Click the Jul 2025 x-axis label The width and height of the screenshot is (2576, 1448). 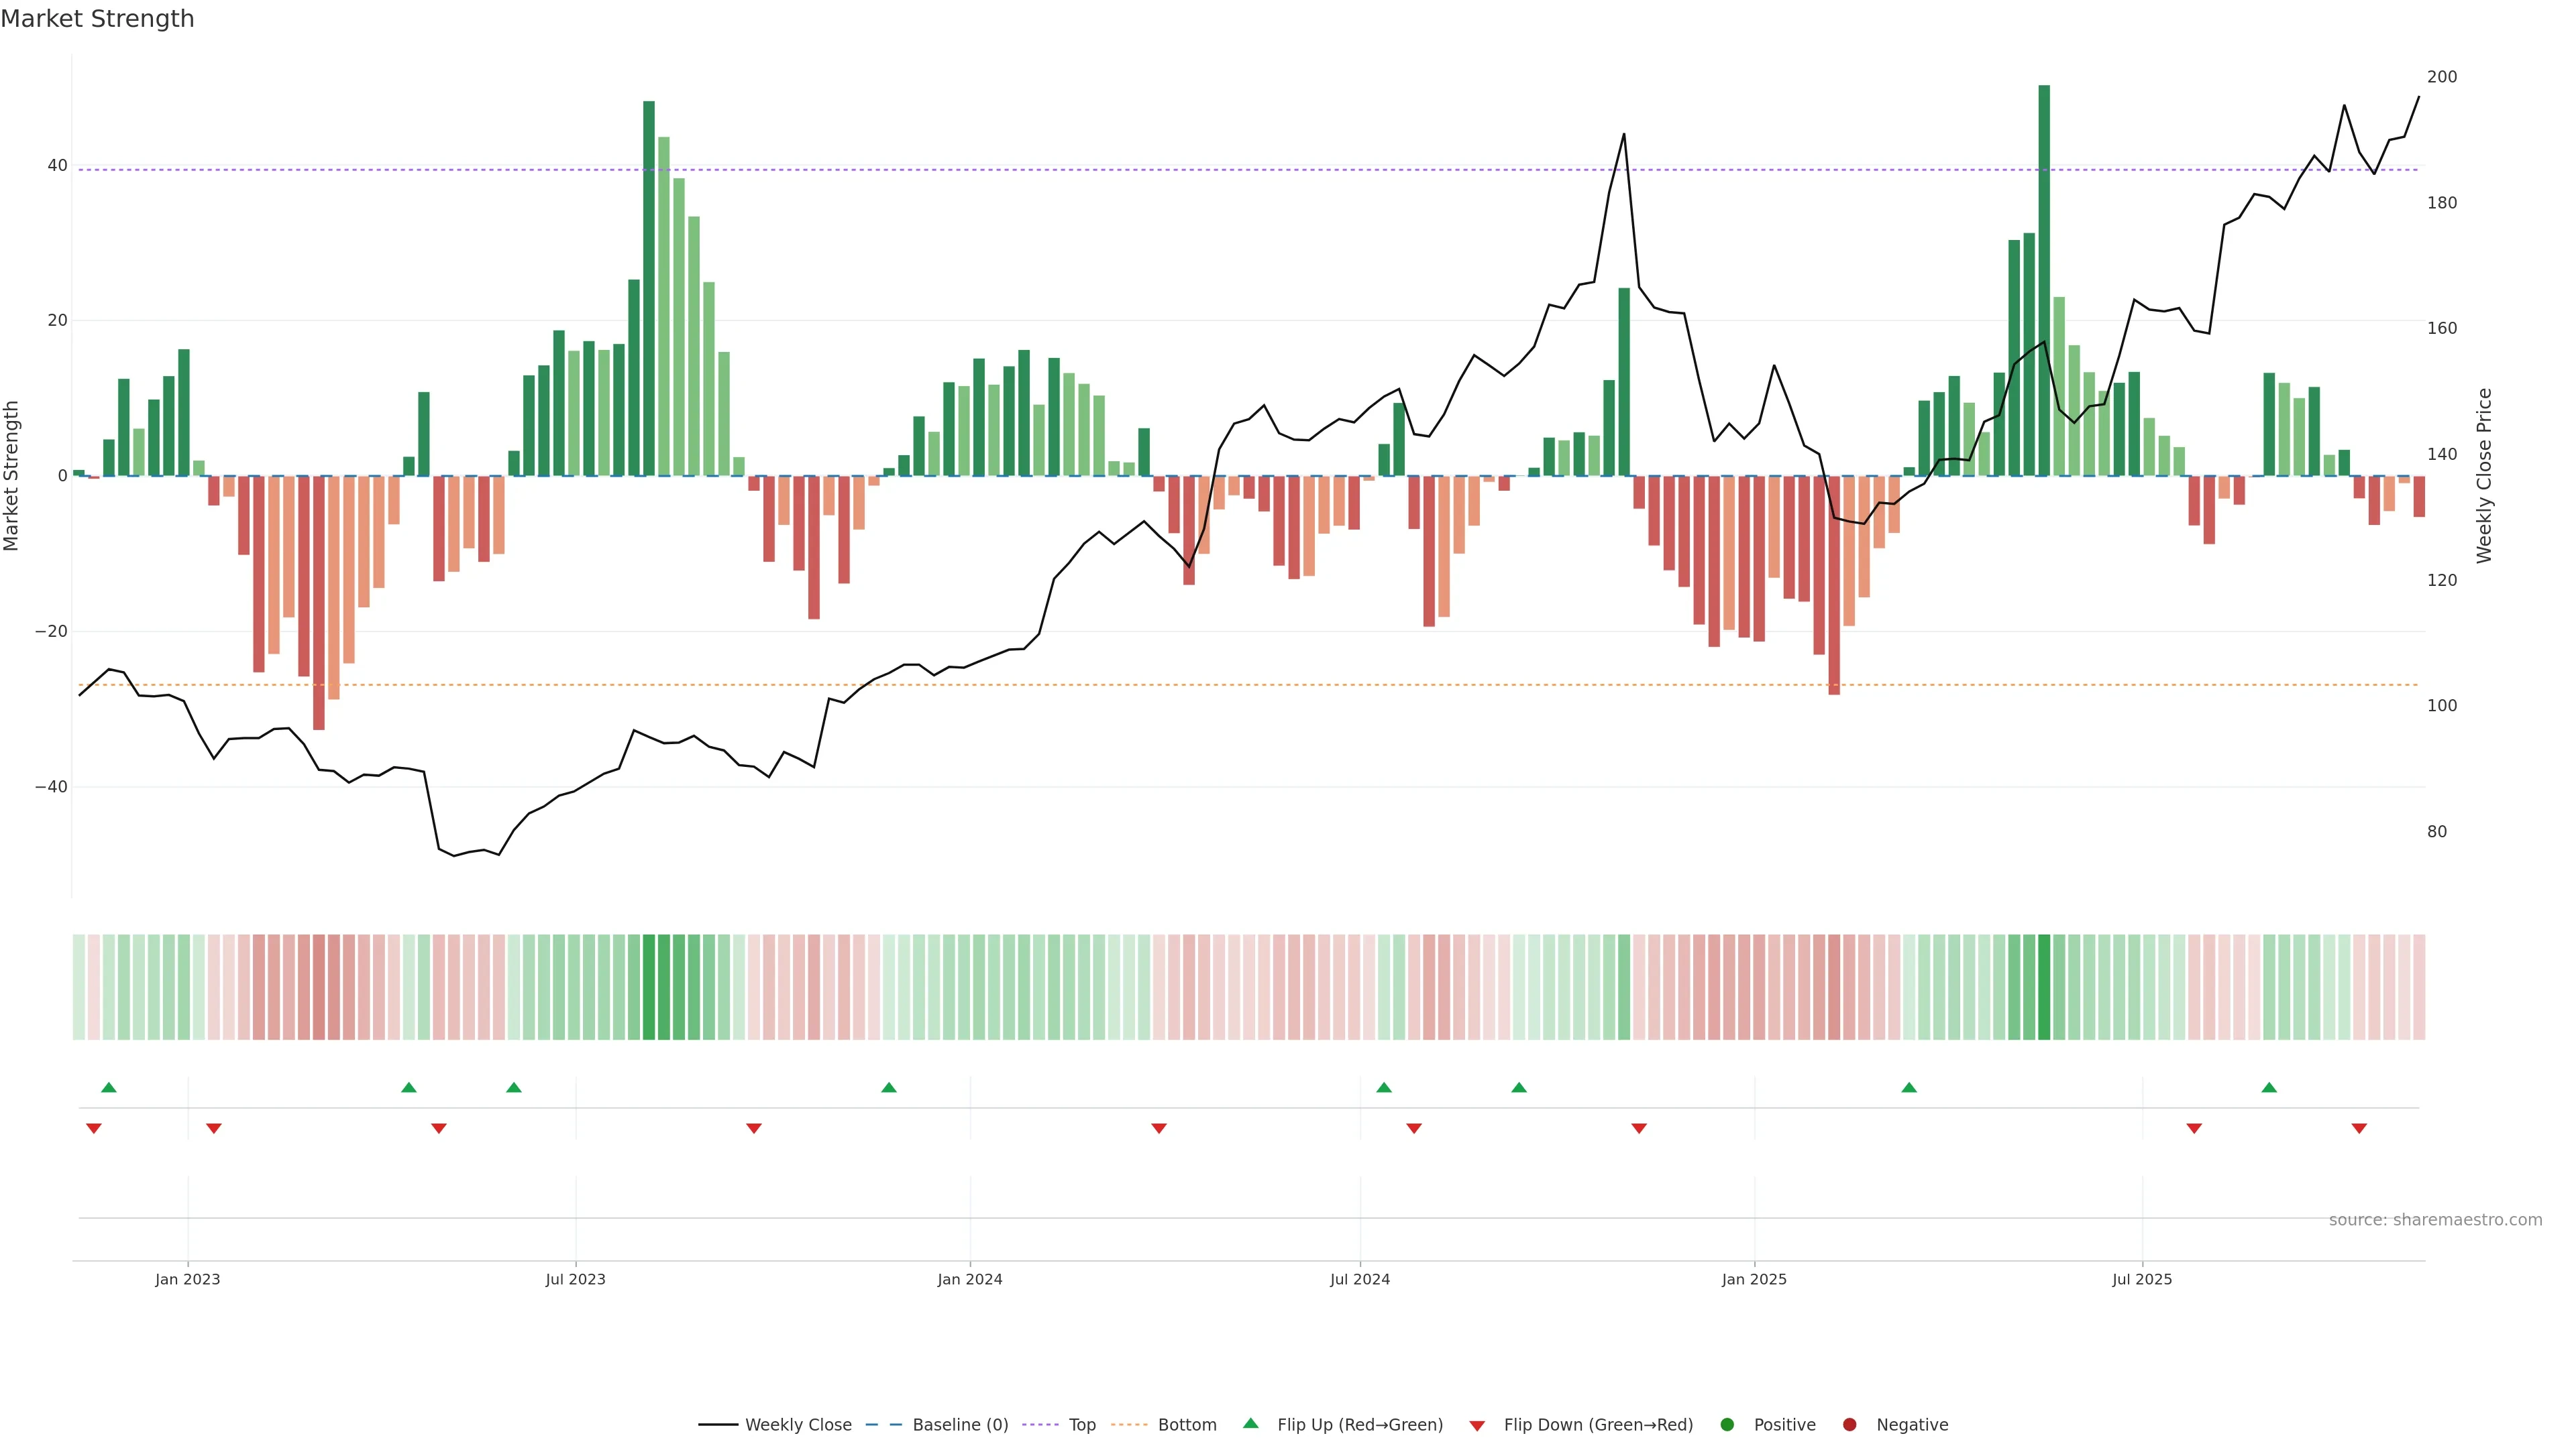[x=2142, y=1279]
